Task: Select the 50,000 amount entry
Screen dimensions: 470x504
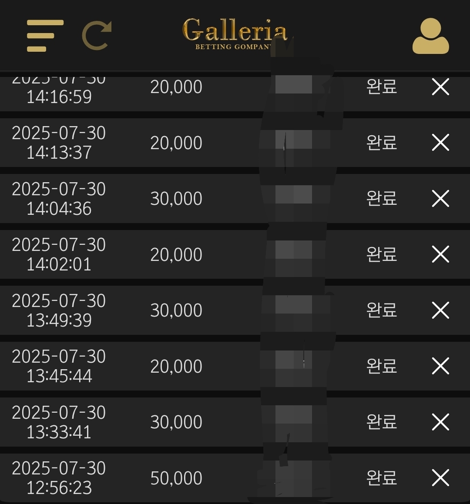Action: 176,478
